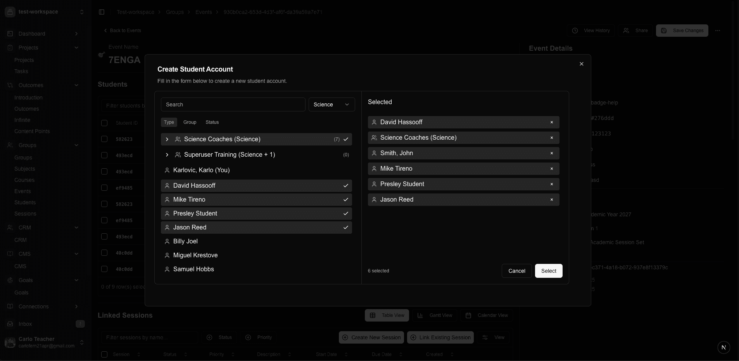Select Samuel Hobbs in the list
The image size is (739, 361).
tap(256, 269)
